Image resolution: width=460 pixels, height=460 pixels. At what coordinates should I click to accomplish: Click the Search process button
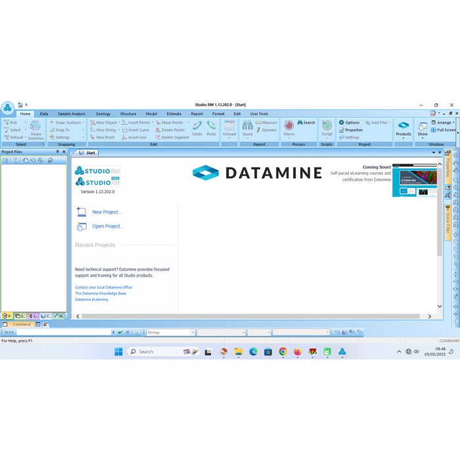point(306,122)
